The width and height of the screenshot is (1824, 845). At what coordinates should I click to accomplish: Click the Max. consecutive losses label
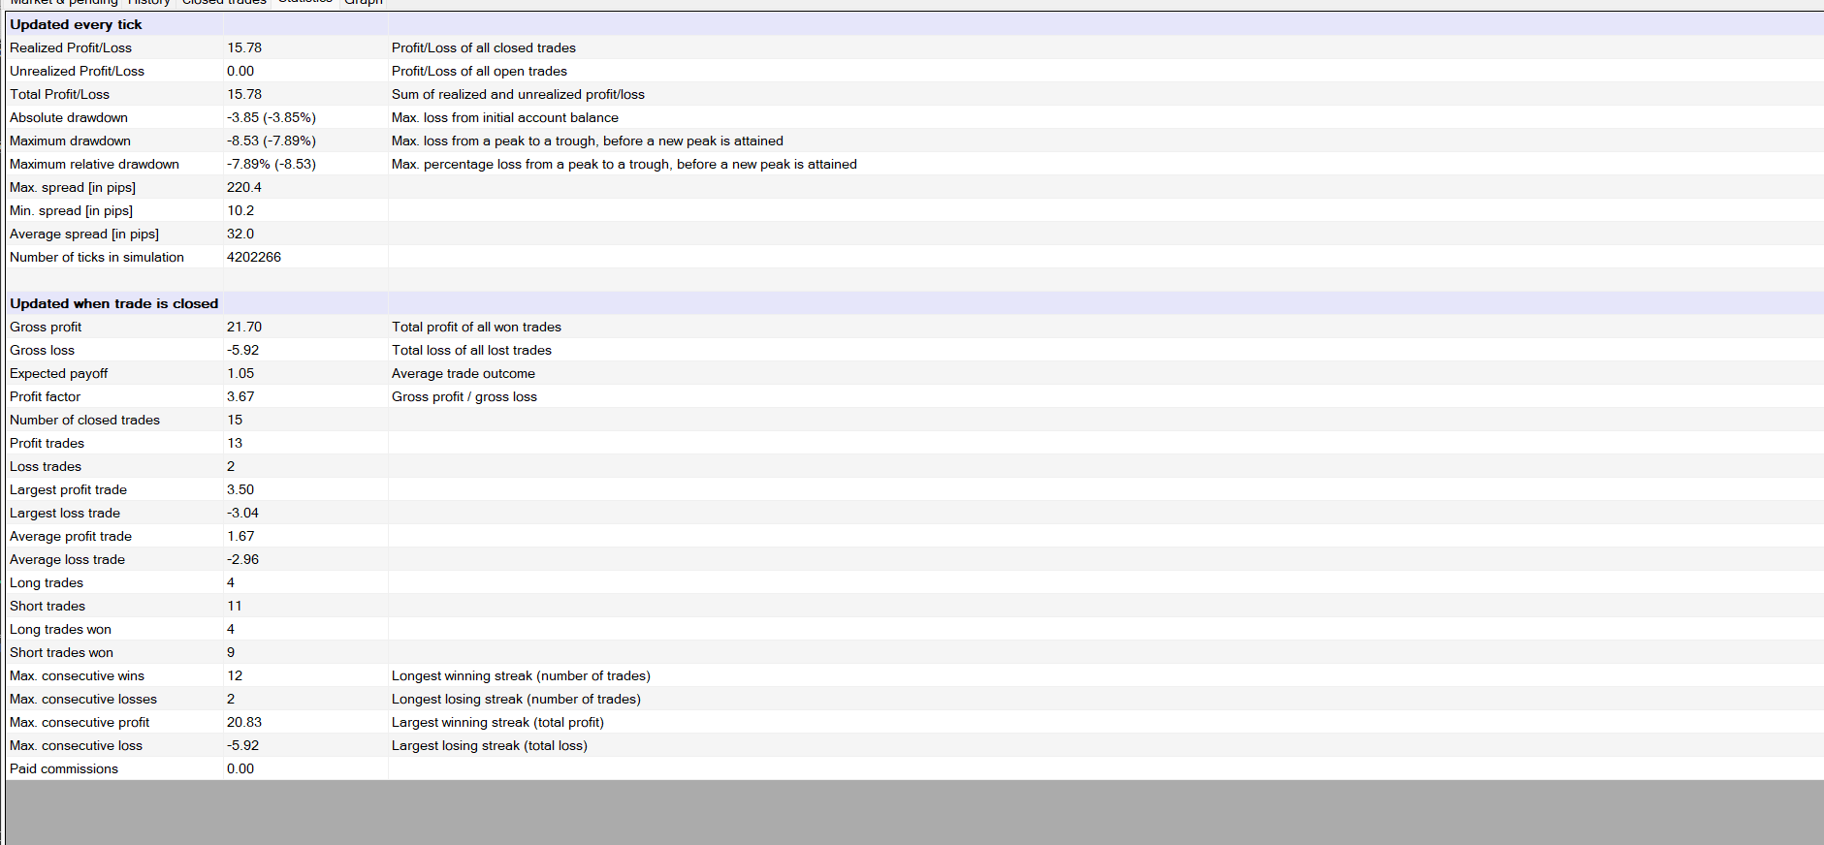(83, 699)
